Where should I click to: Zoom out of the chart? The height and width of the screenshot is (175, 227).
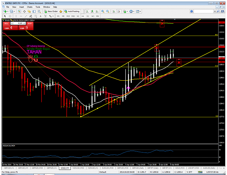click(108, 11)
